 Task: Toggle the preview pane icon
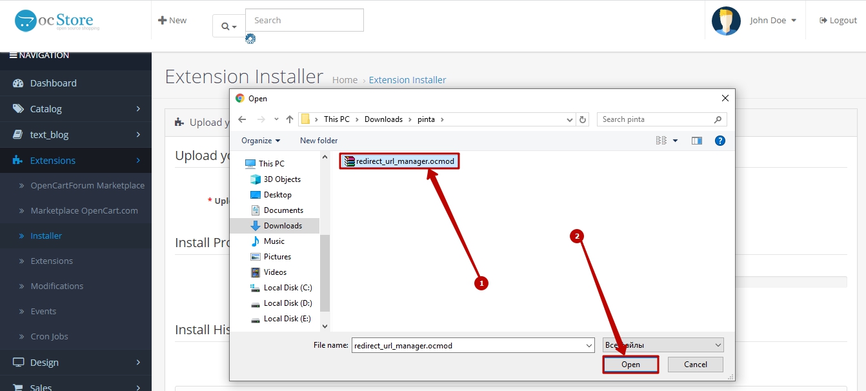point(696,140)
